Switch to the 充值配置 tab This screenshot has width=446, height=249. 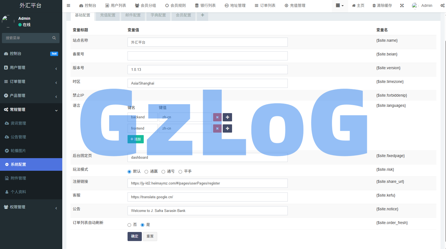click(x=108, y=15)
